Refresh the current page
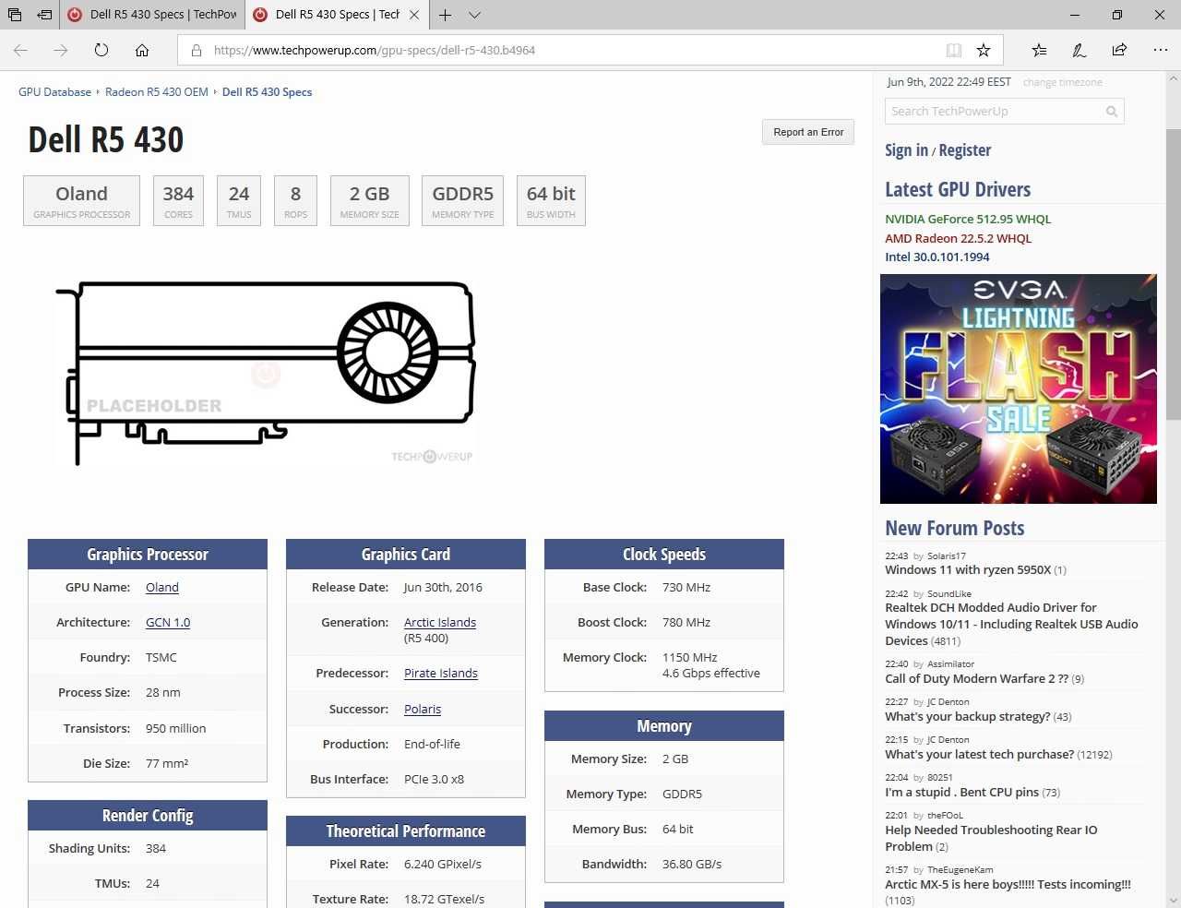Viewport: 1181px width, 908px height. [x=101, y=50]
